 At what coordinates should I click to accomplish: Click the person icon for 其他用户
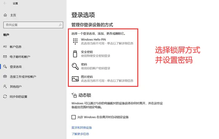coord(5,87)
